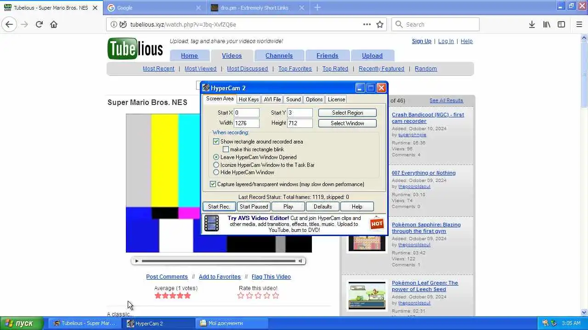The width and height of the screenshot is (588, 330).
Task: Click the Select Window button
Action: (x=347, y=123)
